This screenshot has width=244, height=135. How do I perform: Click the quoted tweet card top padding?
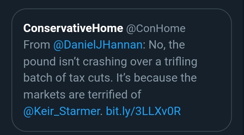121,16
